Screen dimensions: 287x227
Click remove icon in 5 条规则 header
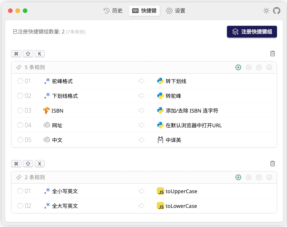(249, 67)
